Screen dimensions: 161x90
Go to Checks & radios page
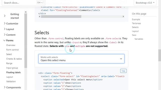pos(14,59)
